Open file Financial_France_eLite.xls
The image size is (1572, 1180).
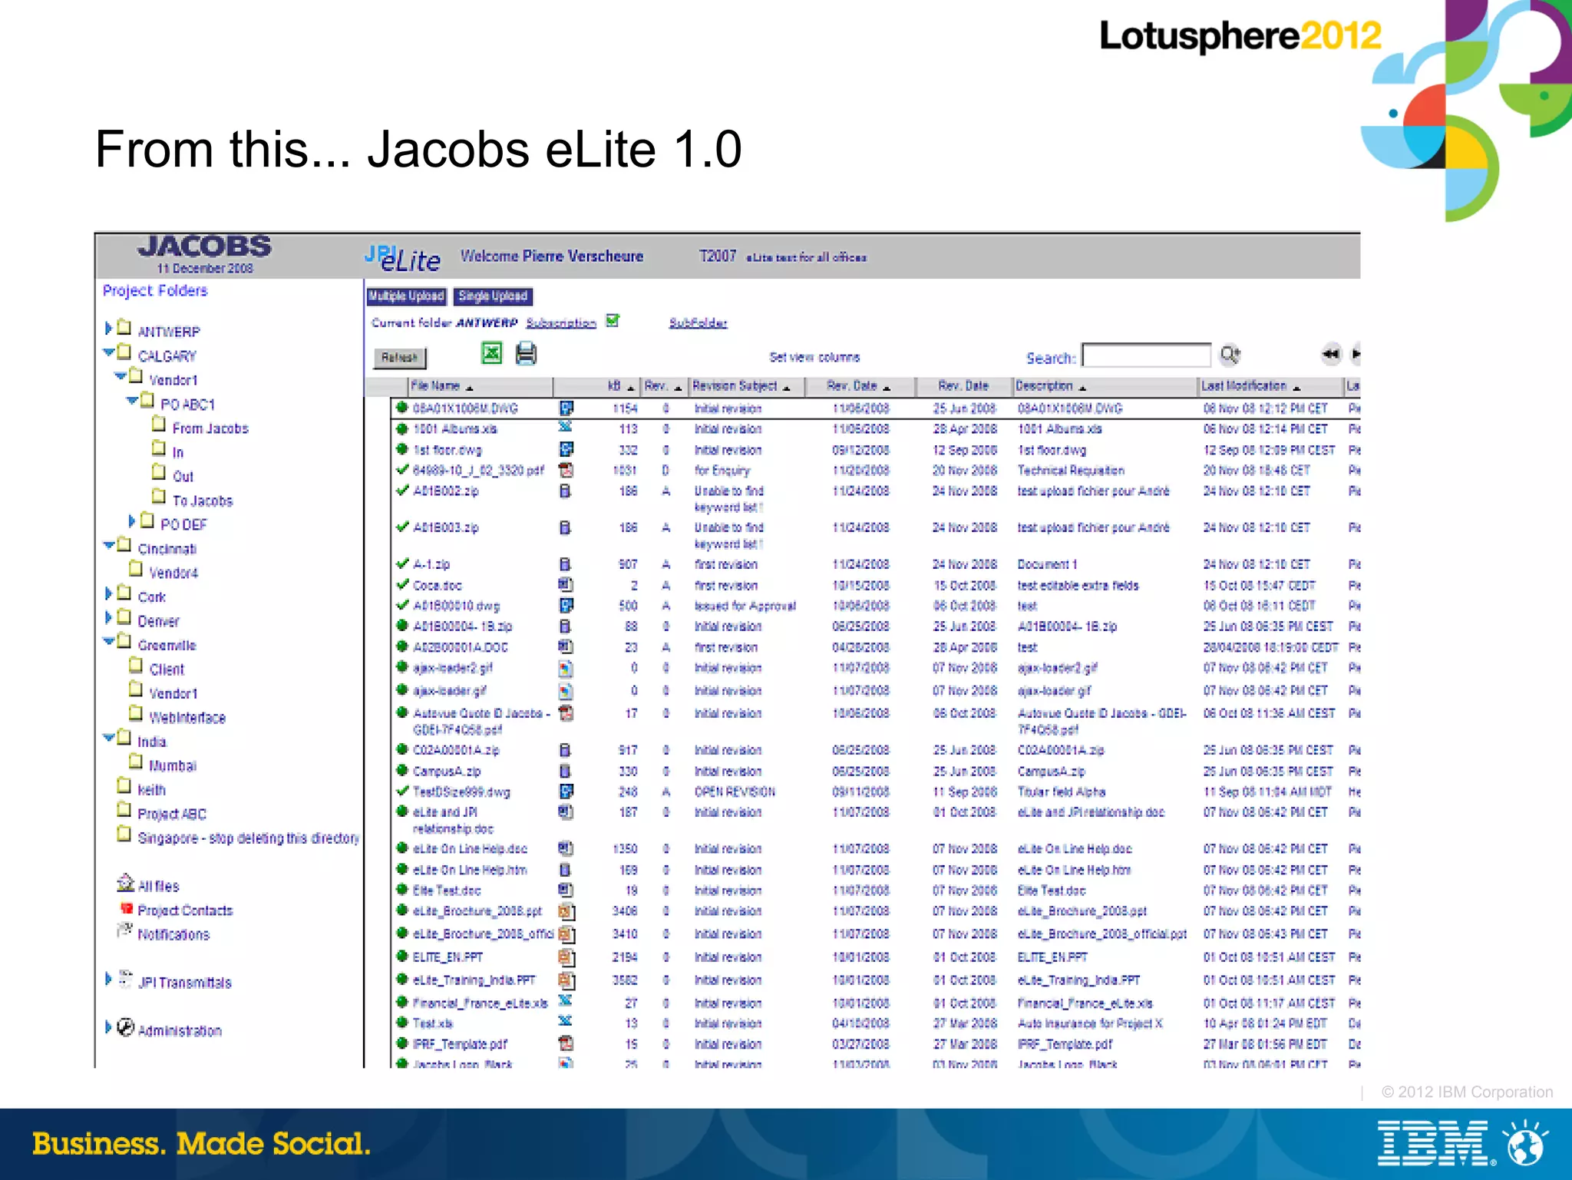481,1003
